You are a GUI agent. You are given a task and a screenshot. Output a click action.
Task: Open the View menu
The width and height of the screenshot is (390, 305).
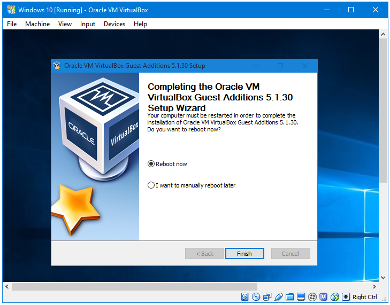65,24
